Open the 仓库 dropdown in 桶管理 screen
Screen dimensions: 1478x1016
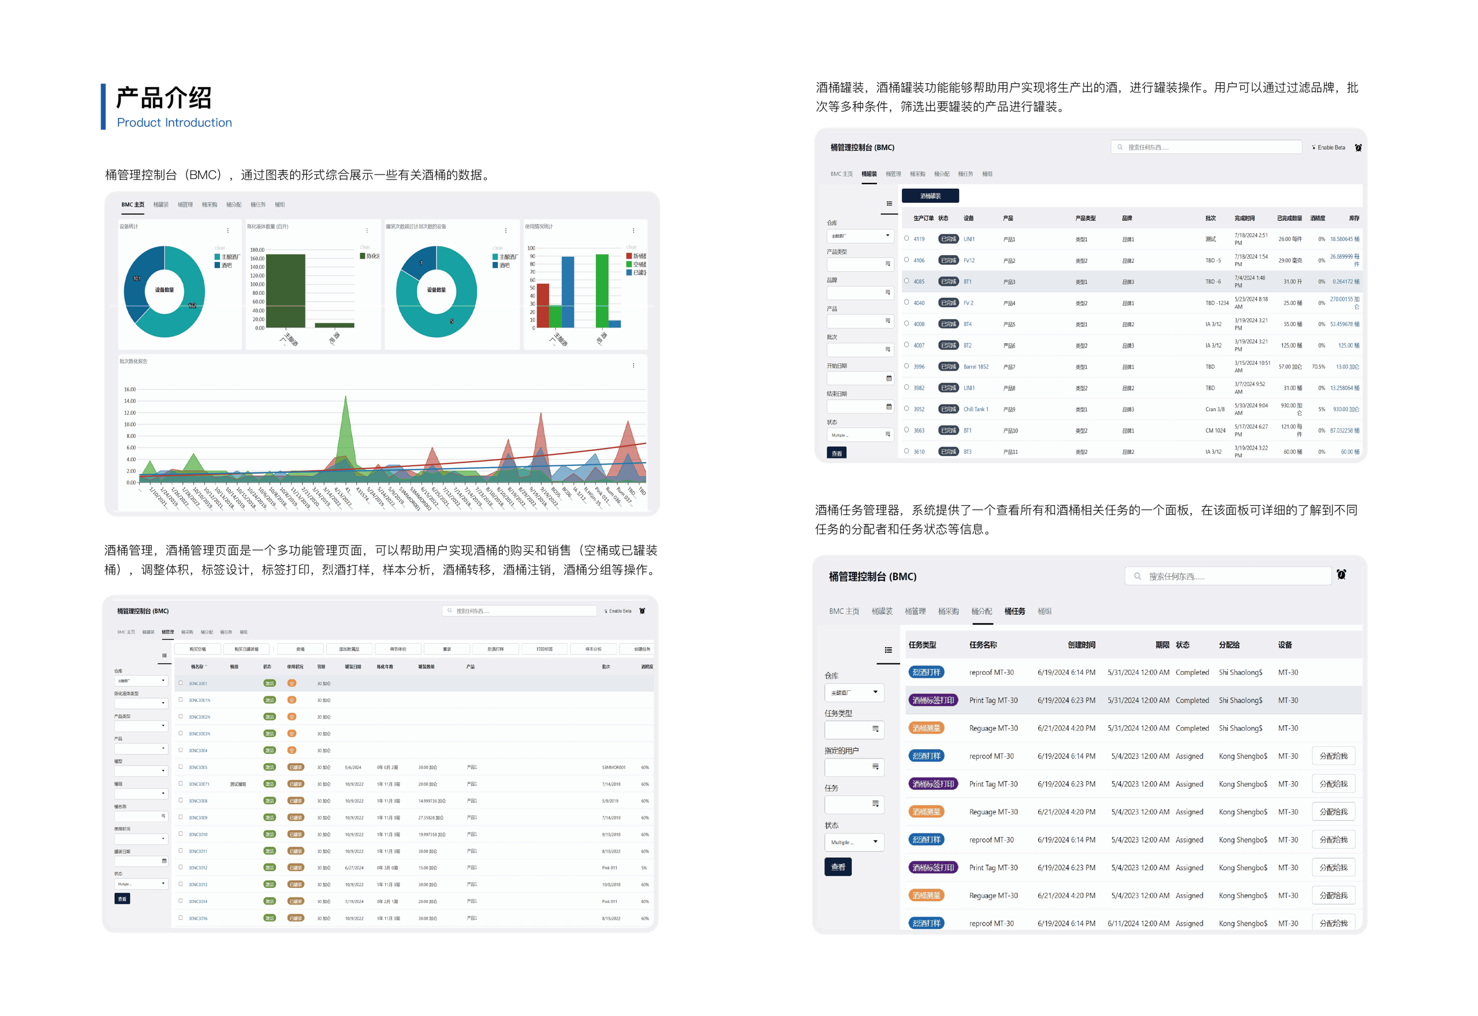(141, 681)
